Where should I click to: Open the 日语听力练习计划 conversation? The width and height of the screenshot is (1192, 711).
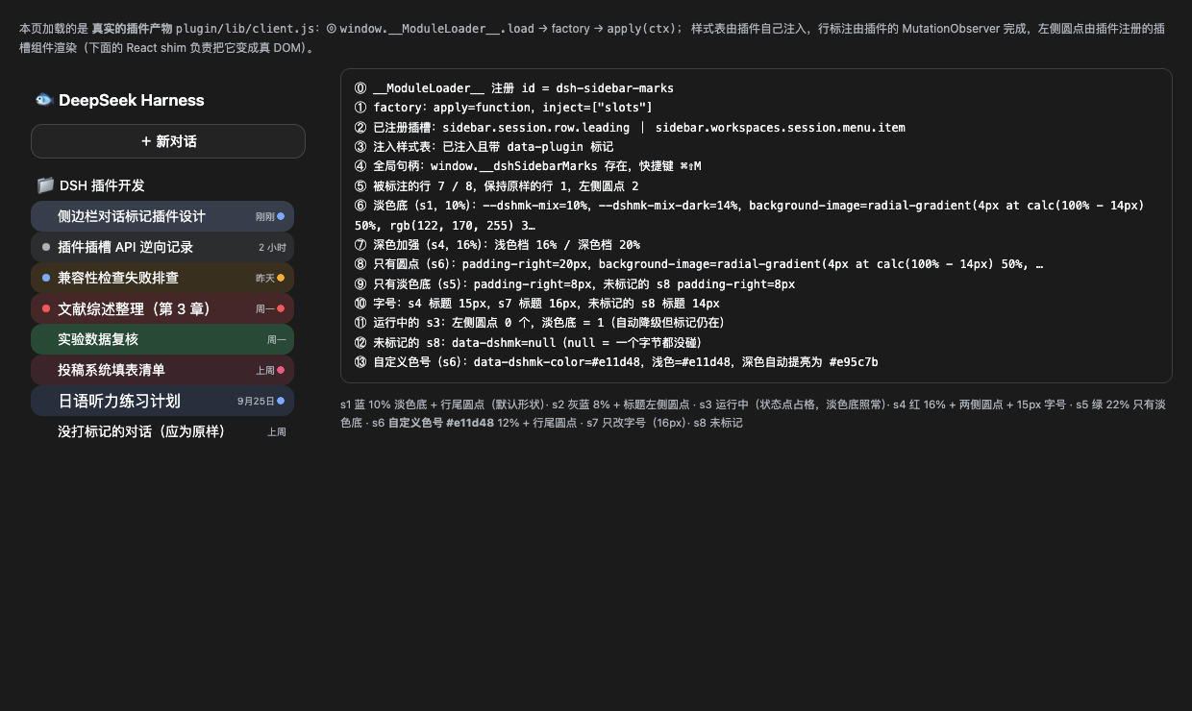162,401
